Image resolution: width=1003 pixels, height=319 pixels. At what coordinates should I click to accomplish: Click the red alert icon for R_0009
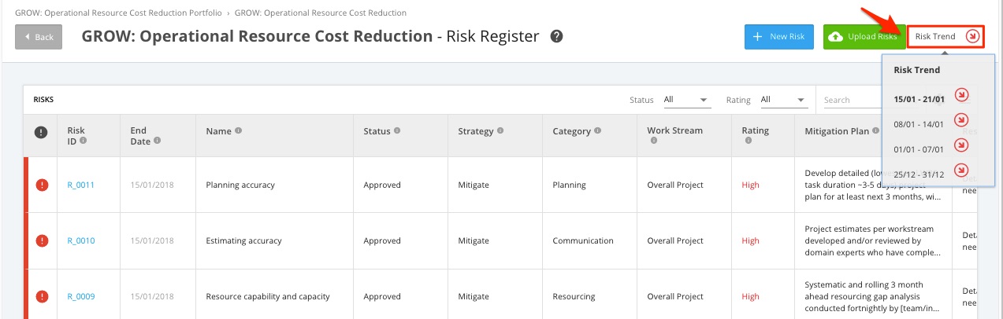tap(42, 296)
